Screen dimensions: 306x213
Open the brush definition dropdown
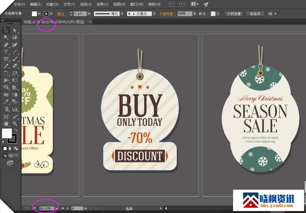click(x=154, y=14)
